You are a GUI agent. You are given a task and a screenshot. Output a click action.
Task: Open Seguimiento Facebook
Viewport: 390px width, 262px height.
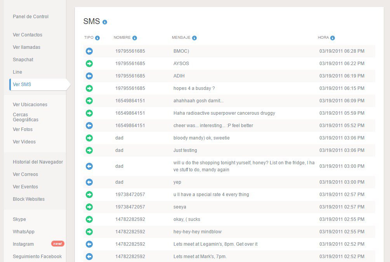pos(37,257)
